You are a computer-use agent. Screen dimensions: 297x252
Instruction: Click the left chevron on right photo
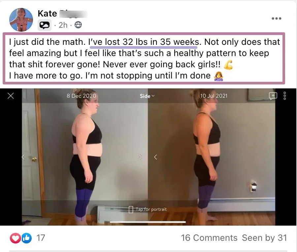pos(155,157)
